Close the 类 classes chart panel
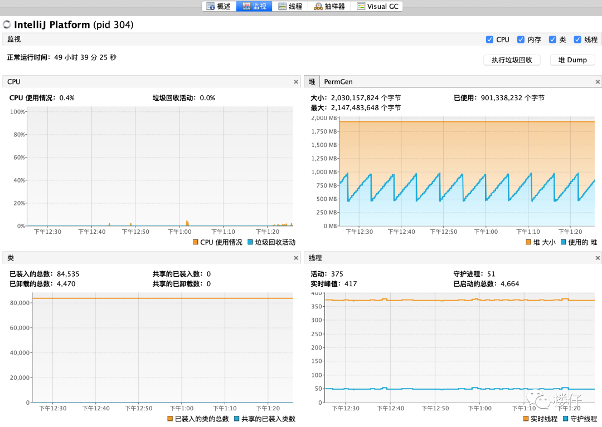This screenshot has width=602, height=427. pyautogui.click(x=296, y=258)
